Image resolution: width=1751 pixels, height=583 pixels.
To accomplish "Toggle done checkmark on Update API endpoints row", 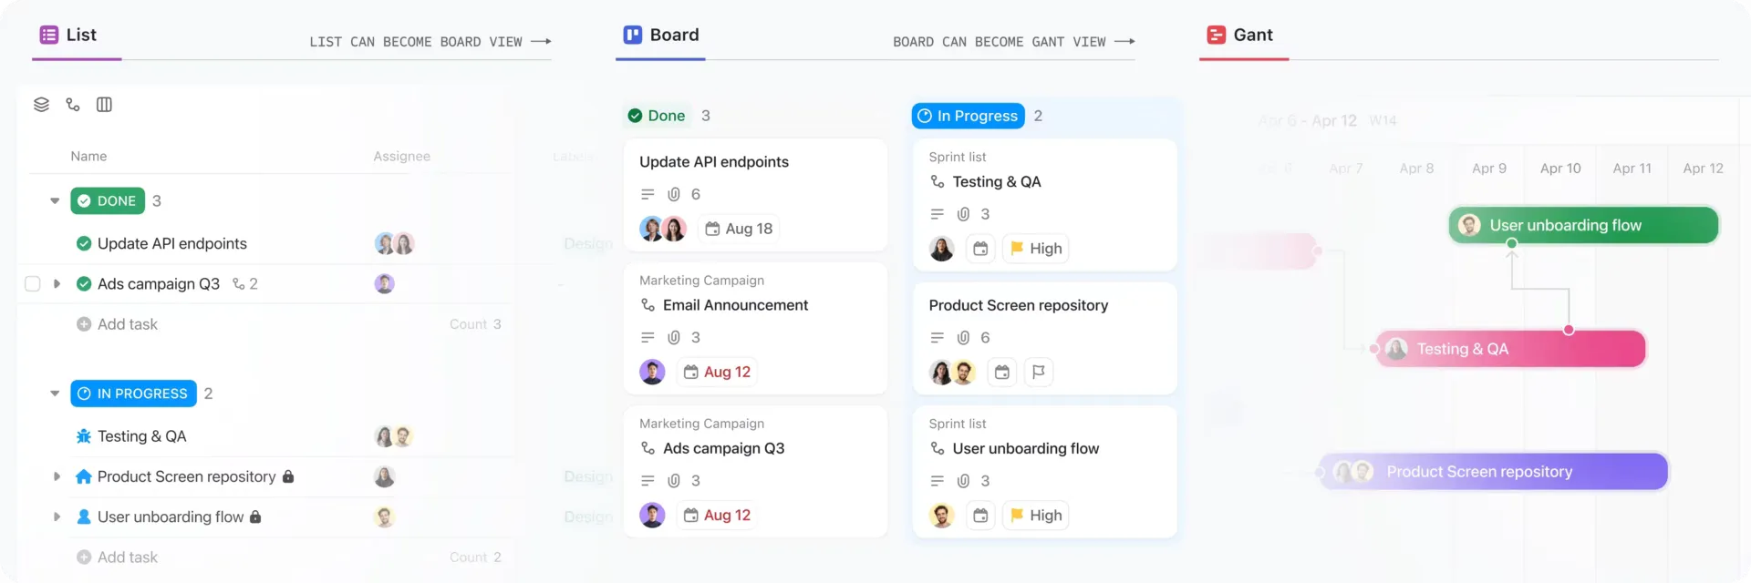I will (84, 243).
